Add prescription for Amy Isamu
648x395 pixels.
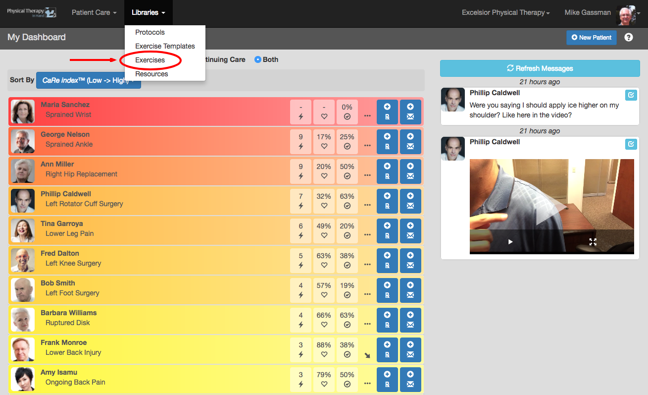click(x=387, y=379)
